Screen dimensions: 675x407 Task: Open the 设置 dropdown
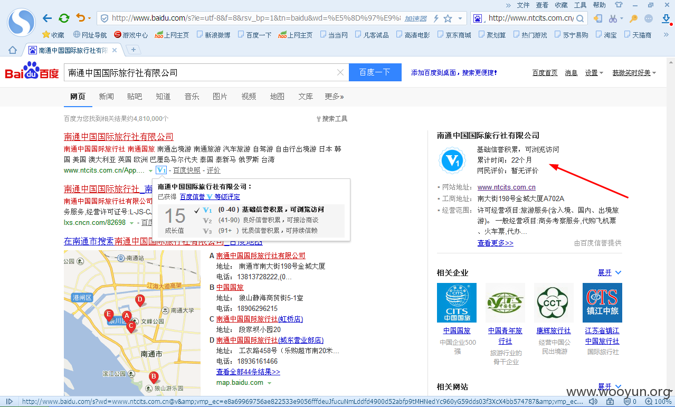(594, 73)
